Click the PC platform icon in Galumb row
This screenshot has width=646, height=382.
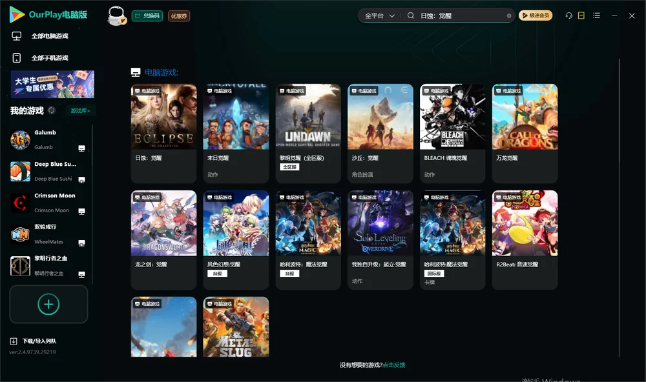point(81,148)
